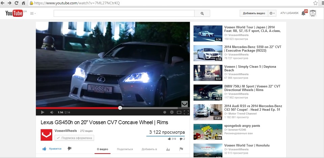Dislike the video with thumbs-down button
The image size is (324, 158).
pos(70,149)
